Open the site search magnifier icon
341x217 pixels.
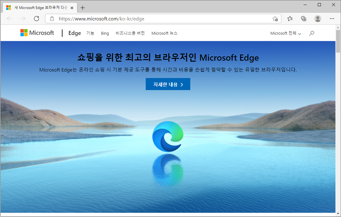click(x=312, y=33)
